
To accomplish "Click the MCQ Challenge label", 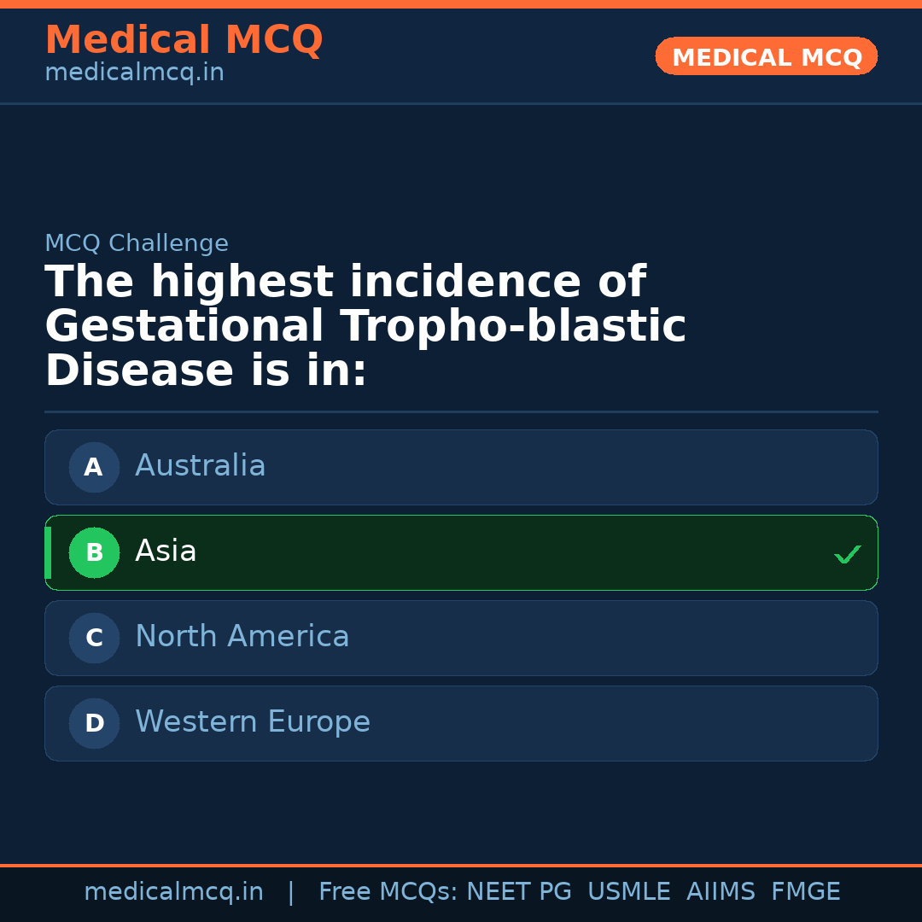I will pyautogui.click(x=137, y=243).
